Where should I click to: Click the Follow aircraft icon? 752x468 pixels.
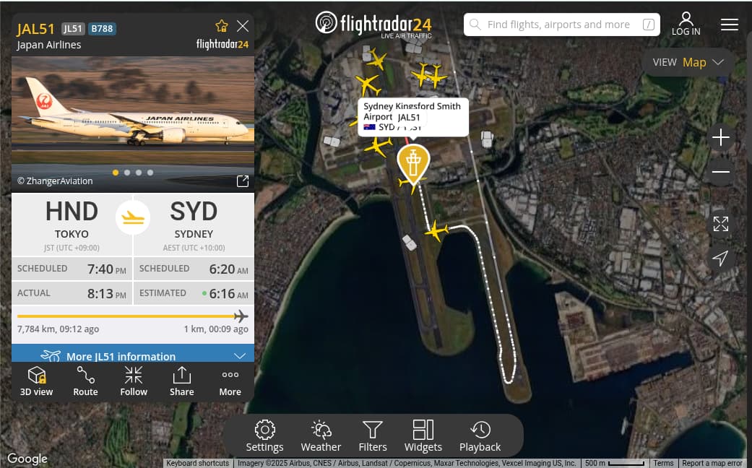click(x=134, y=381)
